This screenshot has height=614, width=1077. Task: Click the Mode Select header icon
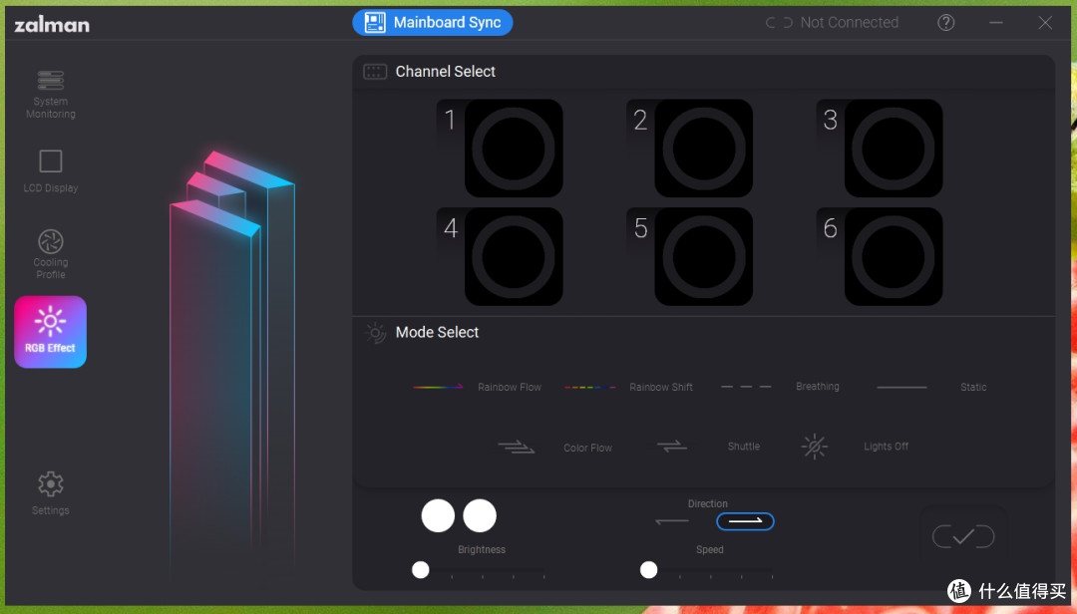coord(375,333)
